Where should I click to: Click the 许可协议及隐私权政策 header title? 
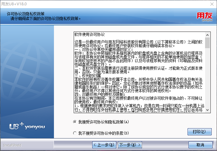pos(26,14)
